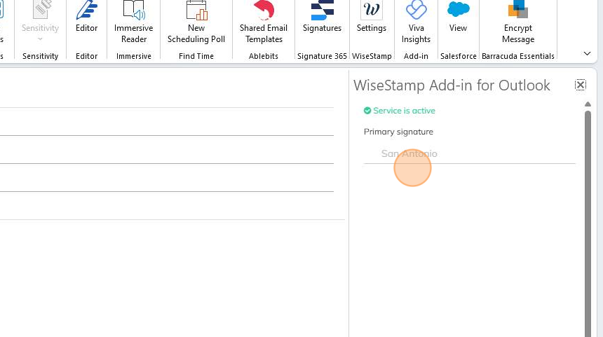The width and height of the screenshot is (603, 337).
Task: Open Shared Email Templates by Ablebits
Action: (x=264, y=22)
